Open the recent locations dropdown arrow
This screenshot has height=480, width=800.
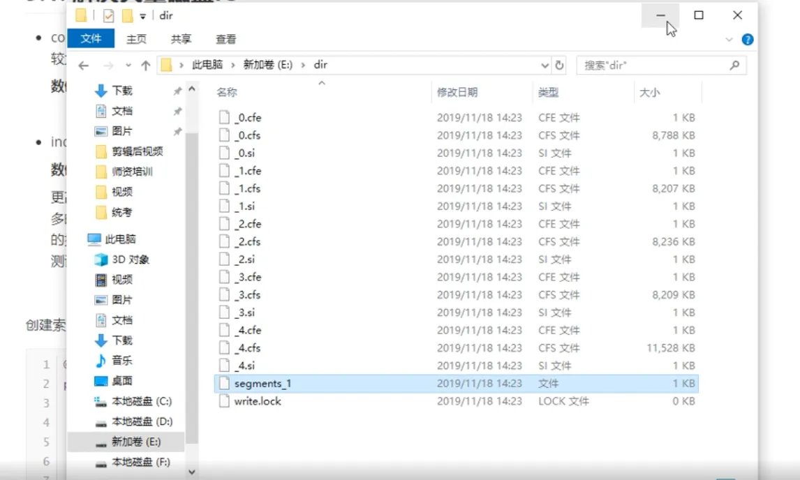(128, 66)
